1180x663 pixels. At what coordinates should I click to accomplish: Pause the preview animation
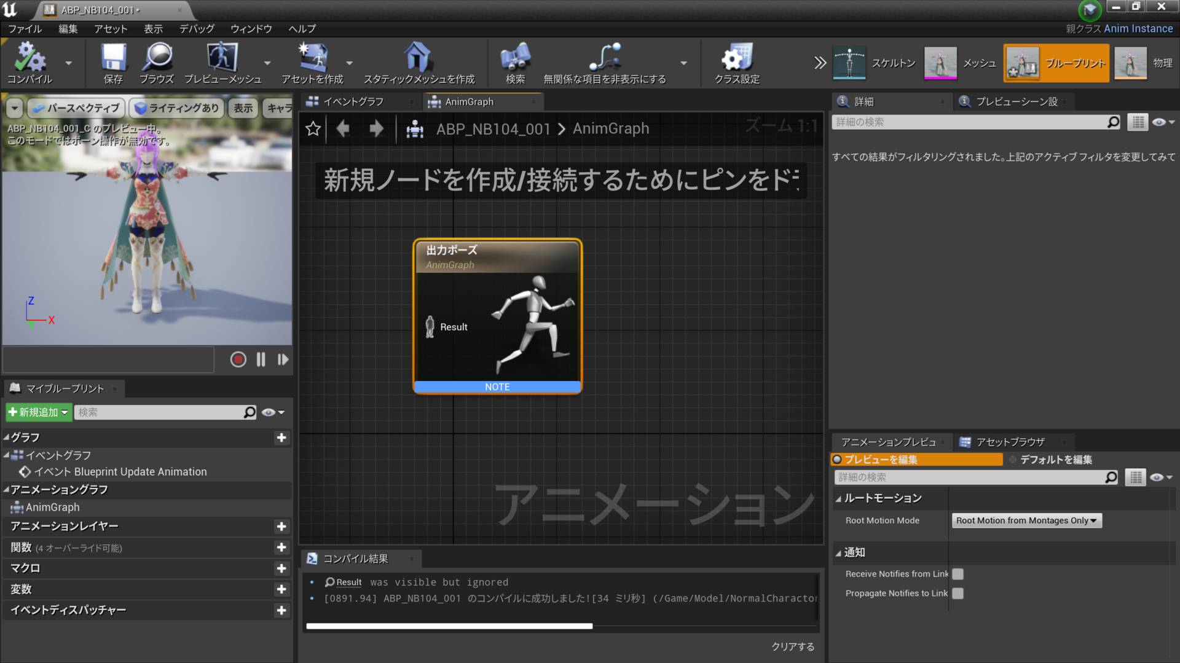(261, 359)
